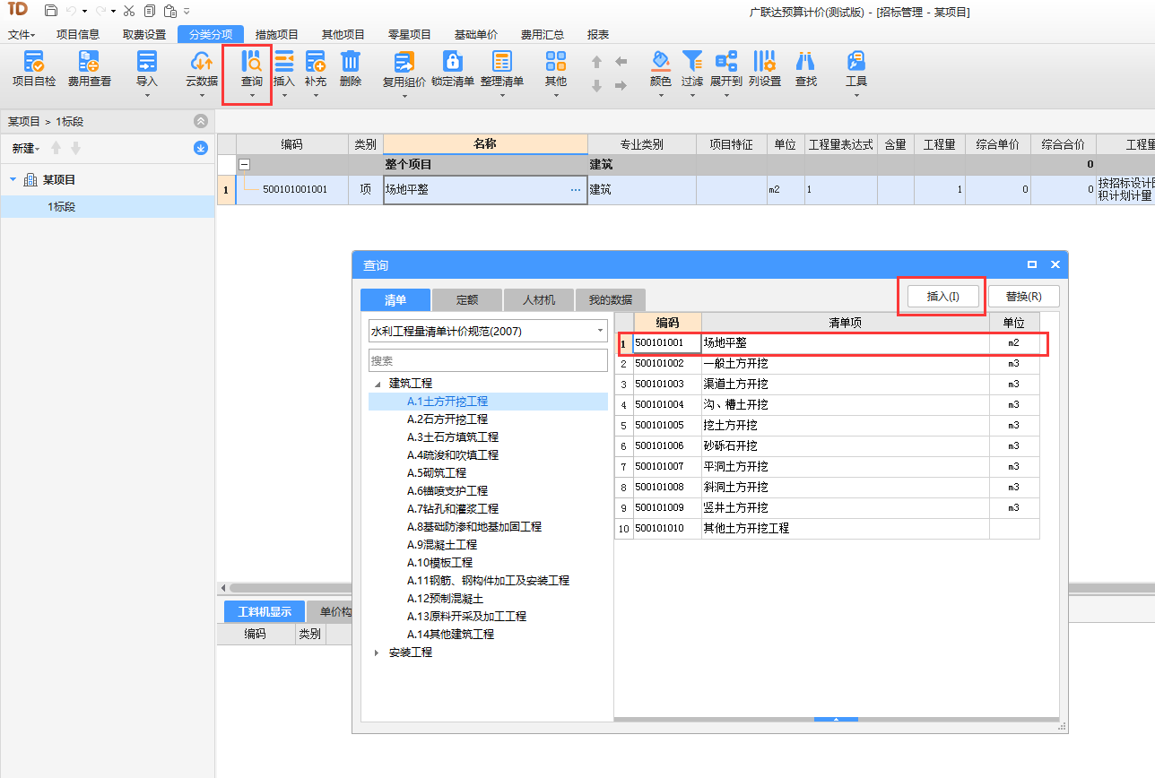The height and width of the screenshot is (778, 1155).
Task: Click the 查找 binoculars icon
Action: (x=805, y=63)
